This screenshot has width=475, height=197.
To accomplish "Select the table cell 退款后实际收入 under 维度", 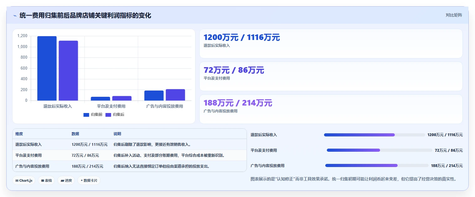I will point(29,145).
